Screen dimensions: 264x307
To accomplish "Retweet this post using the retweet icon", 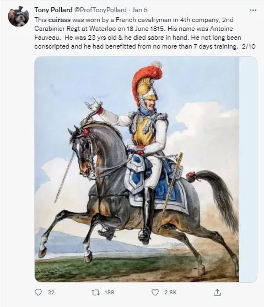I will click(96, 293).
